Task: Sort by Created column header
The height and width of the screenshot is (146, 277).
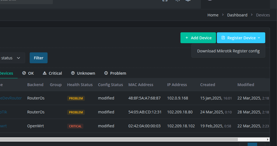Action: 207,85
